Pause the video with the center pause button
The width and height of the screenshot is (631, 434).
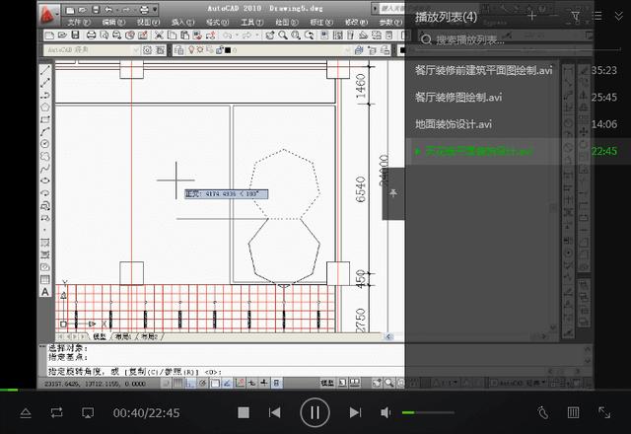click(x=315, y=411)
